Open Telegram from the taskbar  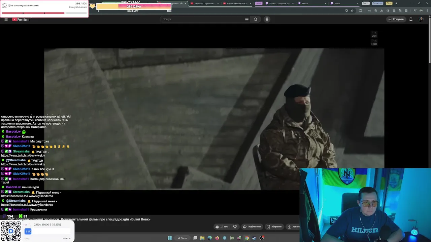coord(225,238)
